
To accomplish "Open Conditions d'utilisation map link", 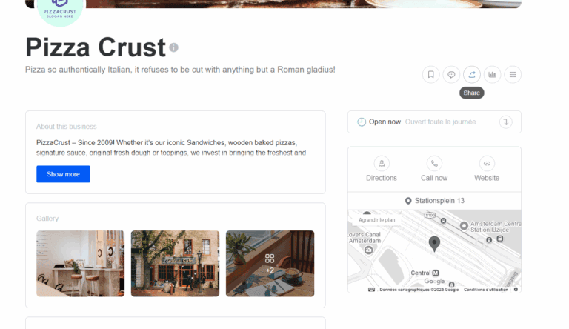I will click(x=485, y=290).
